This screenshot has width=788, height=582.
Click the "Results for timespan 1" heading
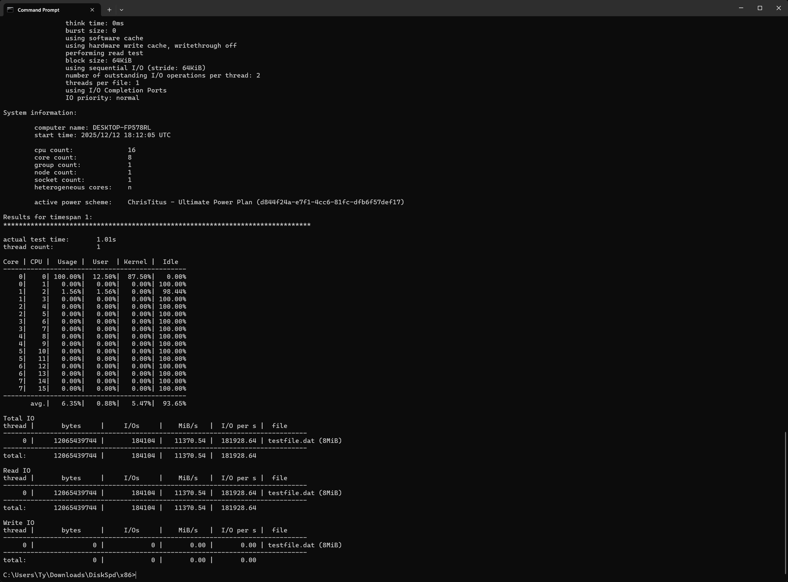48,217
